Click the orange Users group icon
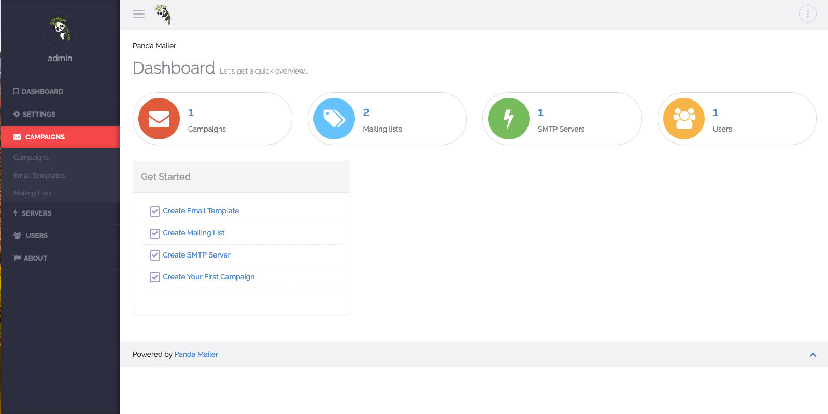The width and height of the screenshot is (828, 414). pos(684,119)
